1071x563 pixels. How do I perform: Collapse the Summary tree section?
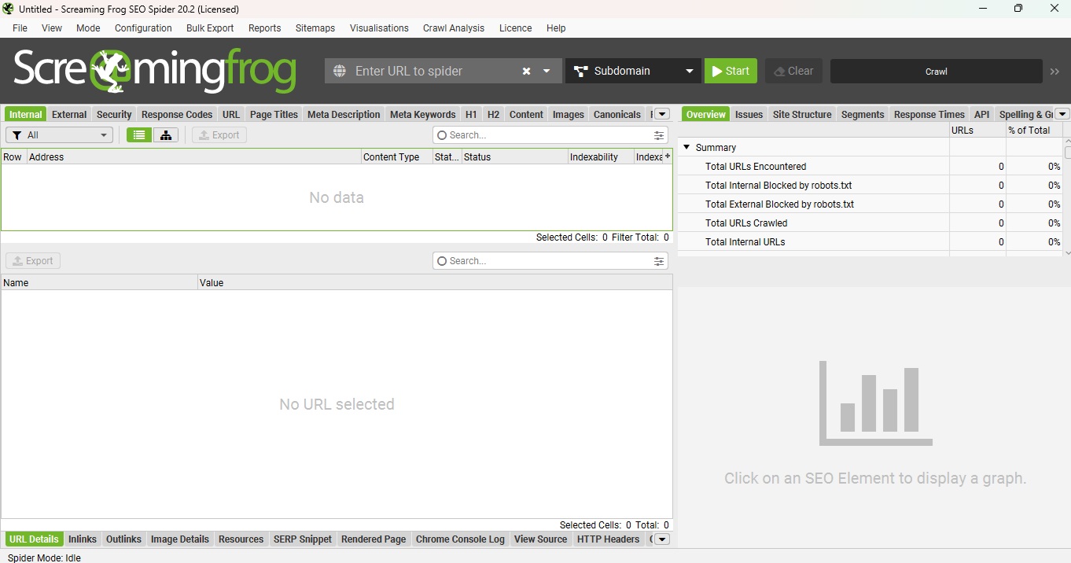[x=686, y=147]
